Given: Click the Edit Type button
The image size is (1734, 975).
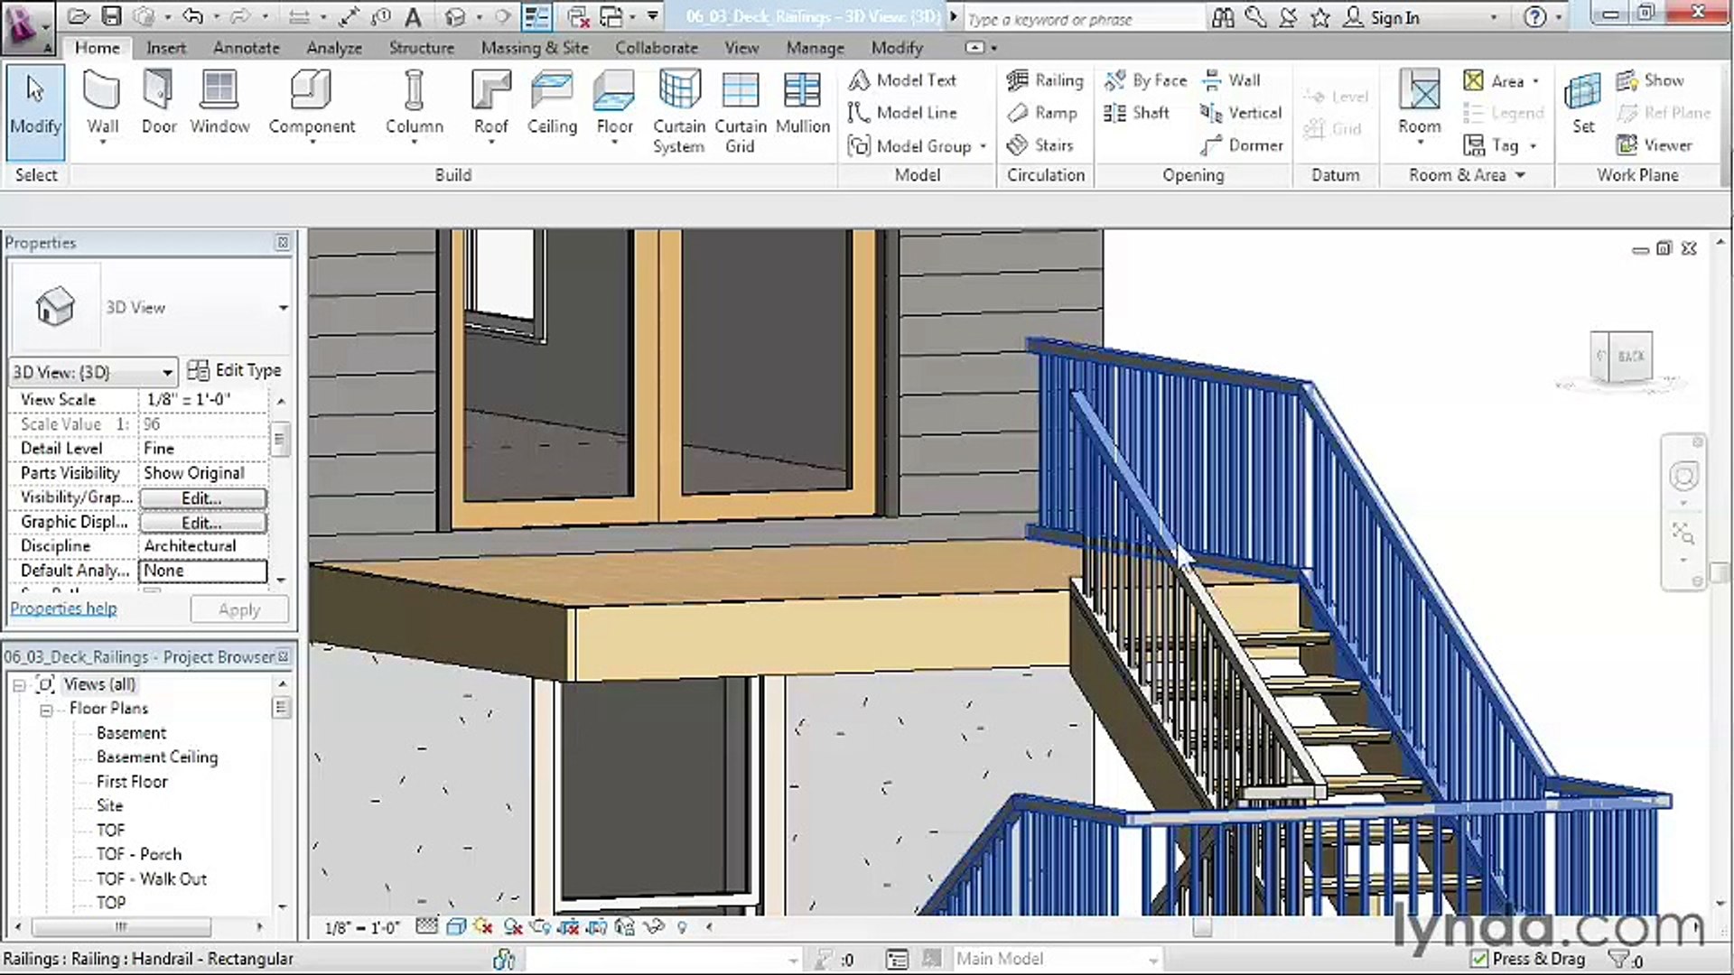Looking at the screenshot, I should (235, 370).
